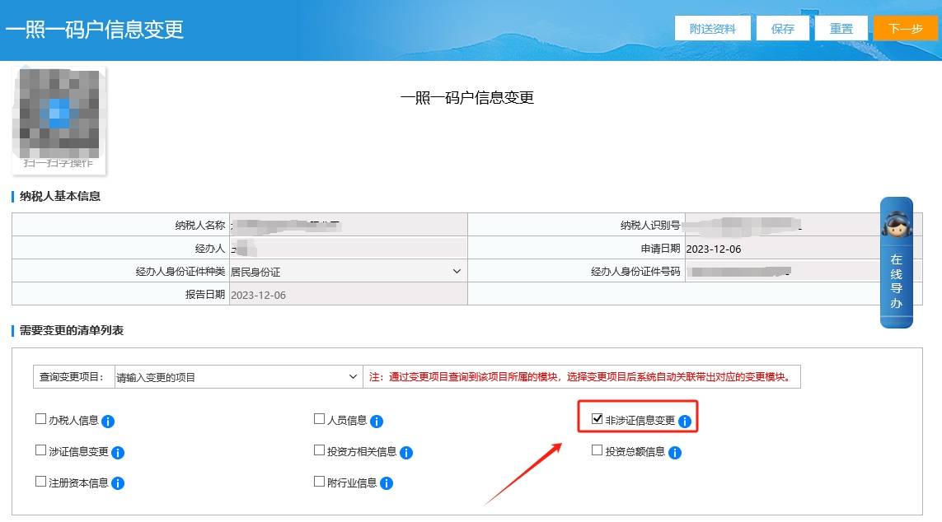The height and width of the screenshot is (522, 942).
Task: Click info icon next to 附行业信息
Action: coord(387,483)
